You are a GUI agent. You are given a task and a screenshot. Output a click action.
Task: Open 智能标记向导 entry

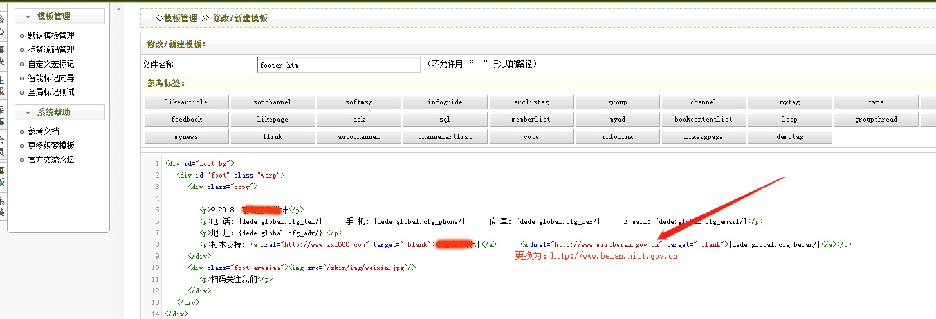point(51,78)
